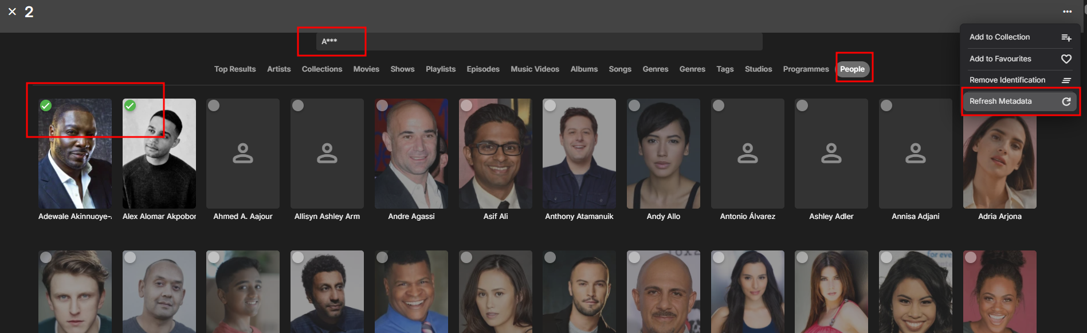Viewport: 1087px width, 333px height.
Task: Open Anthony Atamanuik portrait thumbnail
Action: (579, 154)
